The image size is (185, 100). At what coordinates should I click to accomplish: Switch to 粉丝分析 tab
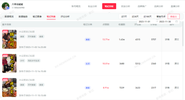click(x=92, y=6)
